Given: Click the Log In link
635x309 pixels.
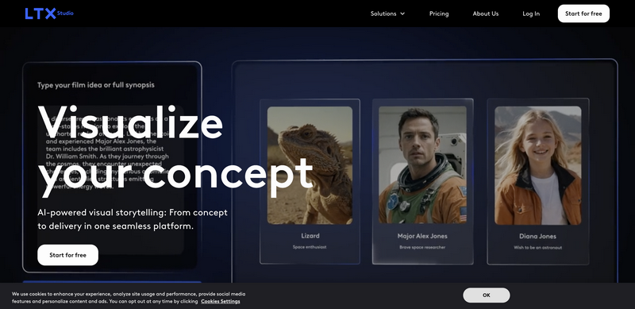Looking at the screenshot, I should (x=531, y=14).
